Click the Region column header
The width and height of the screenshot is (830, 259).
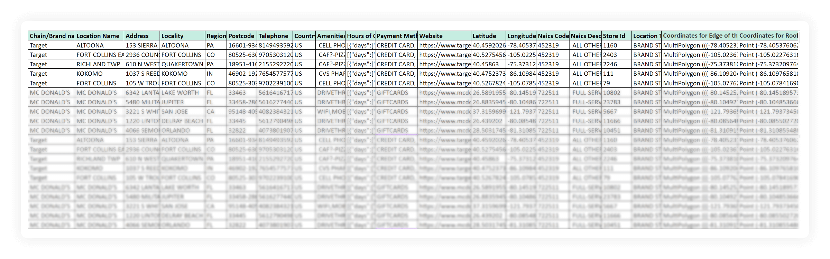click(x=216, y=36)
